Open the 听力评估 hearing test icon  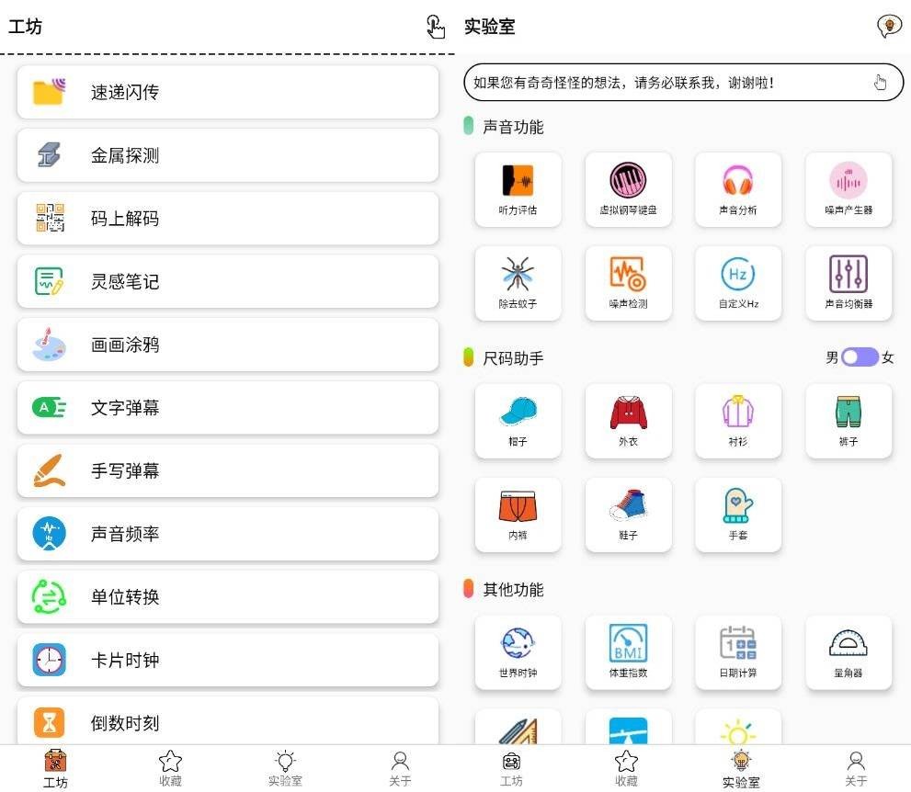518,190
